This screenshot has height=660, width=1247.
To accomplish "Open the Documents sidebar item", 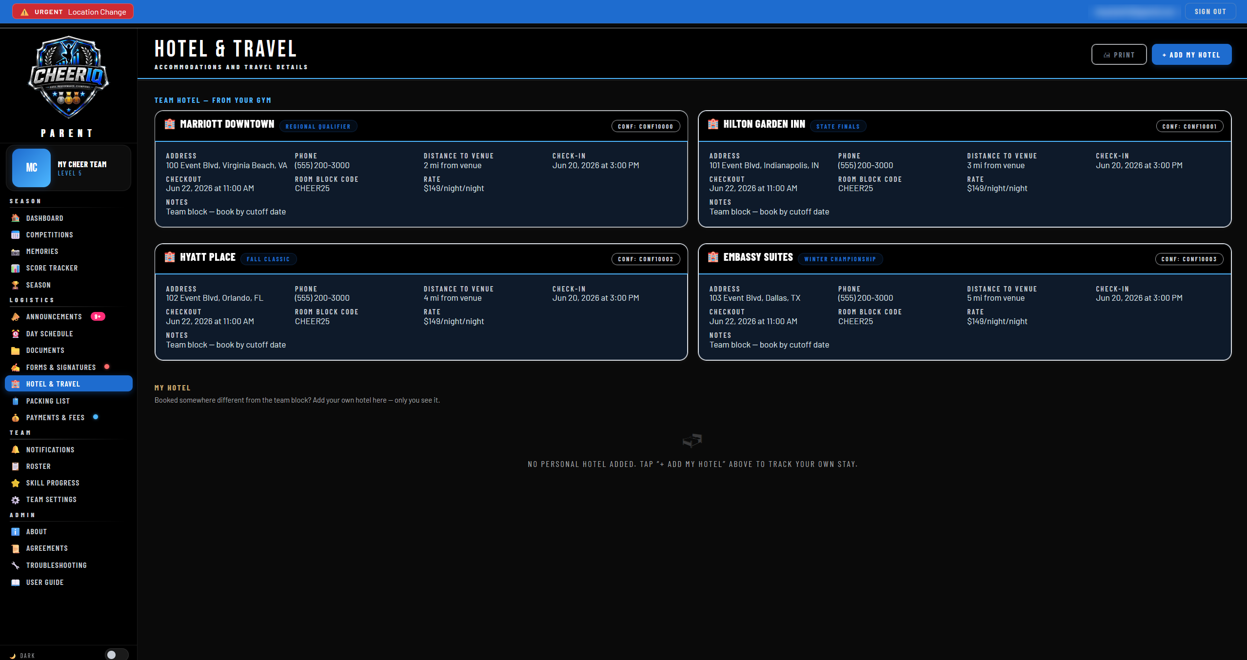I will coord(68,350).
